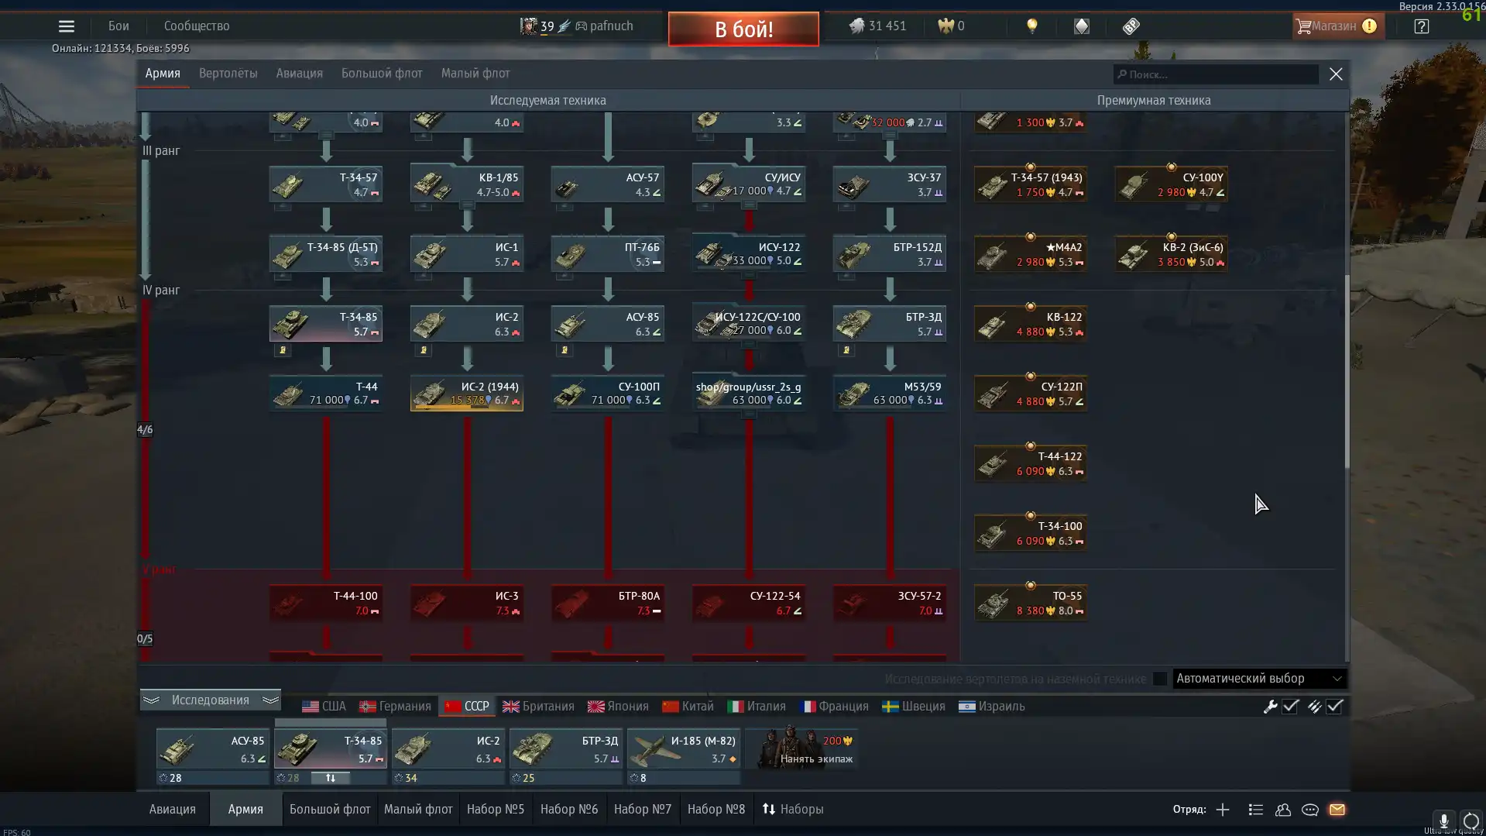Select the Швеция nation tab
This screenshot has height=836, width=1486.
(914, 707)
